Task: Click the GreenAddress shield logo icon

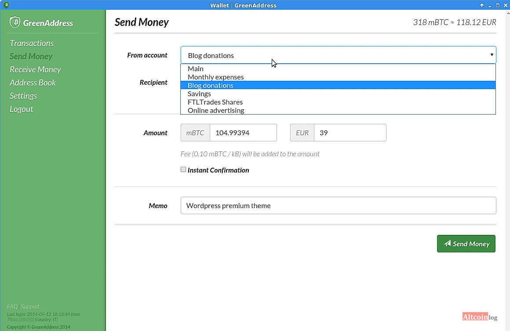Action: coord(15,22)
